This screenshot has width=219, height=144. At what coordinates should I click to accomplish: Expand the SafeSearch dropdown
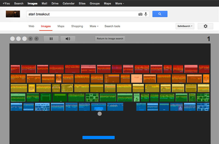pos(185,26)
